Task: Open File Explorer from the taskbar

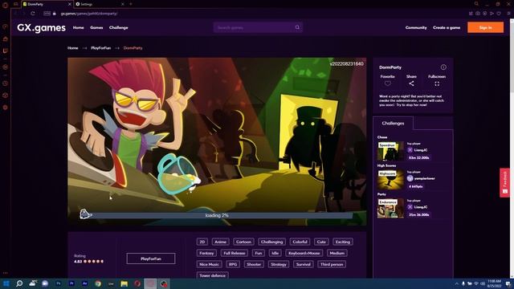Action: point(124,283)
